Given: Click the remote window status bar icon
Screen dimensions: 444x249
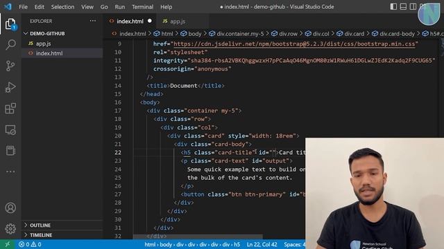Looking at the screenshot, I should click(x=8, y=244).
